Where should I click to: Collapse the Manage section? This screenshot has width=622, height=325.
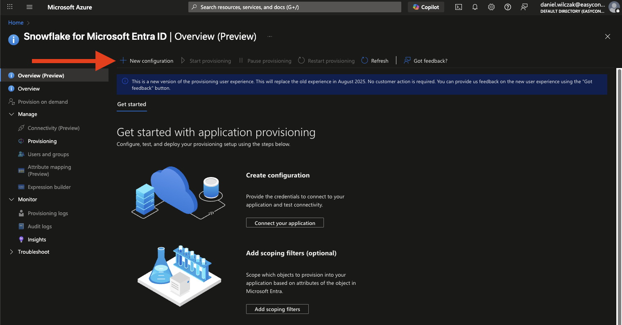coord(11,114)
